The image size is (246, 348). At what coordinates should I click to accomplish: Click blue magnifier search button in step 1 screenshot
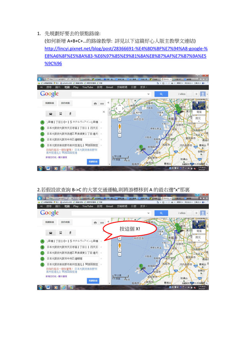click(x=161, y=94)
